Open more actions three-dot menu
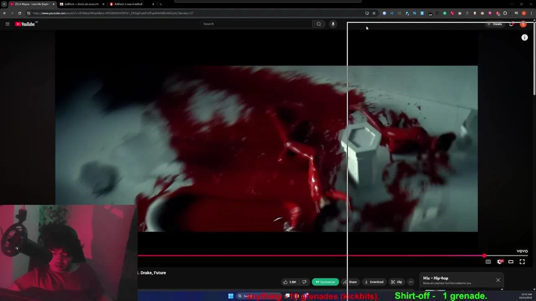536x301 pixels. click(411, 282)
